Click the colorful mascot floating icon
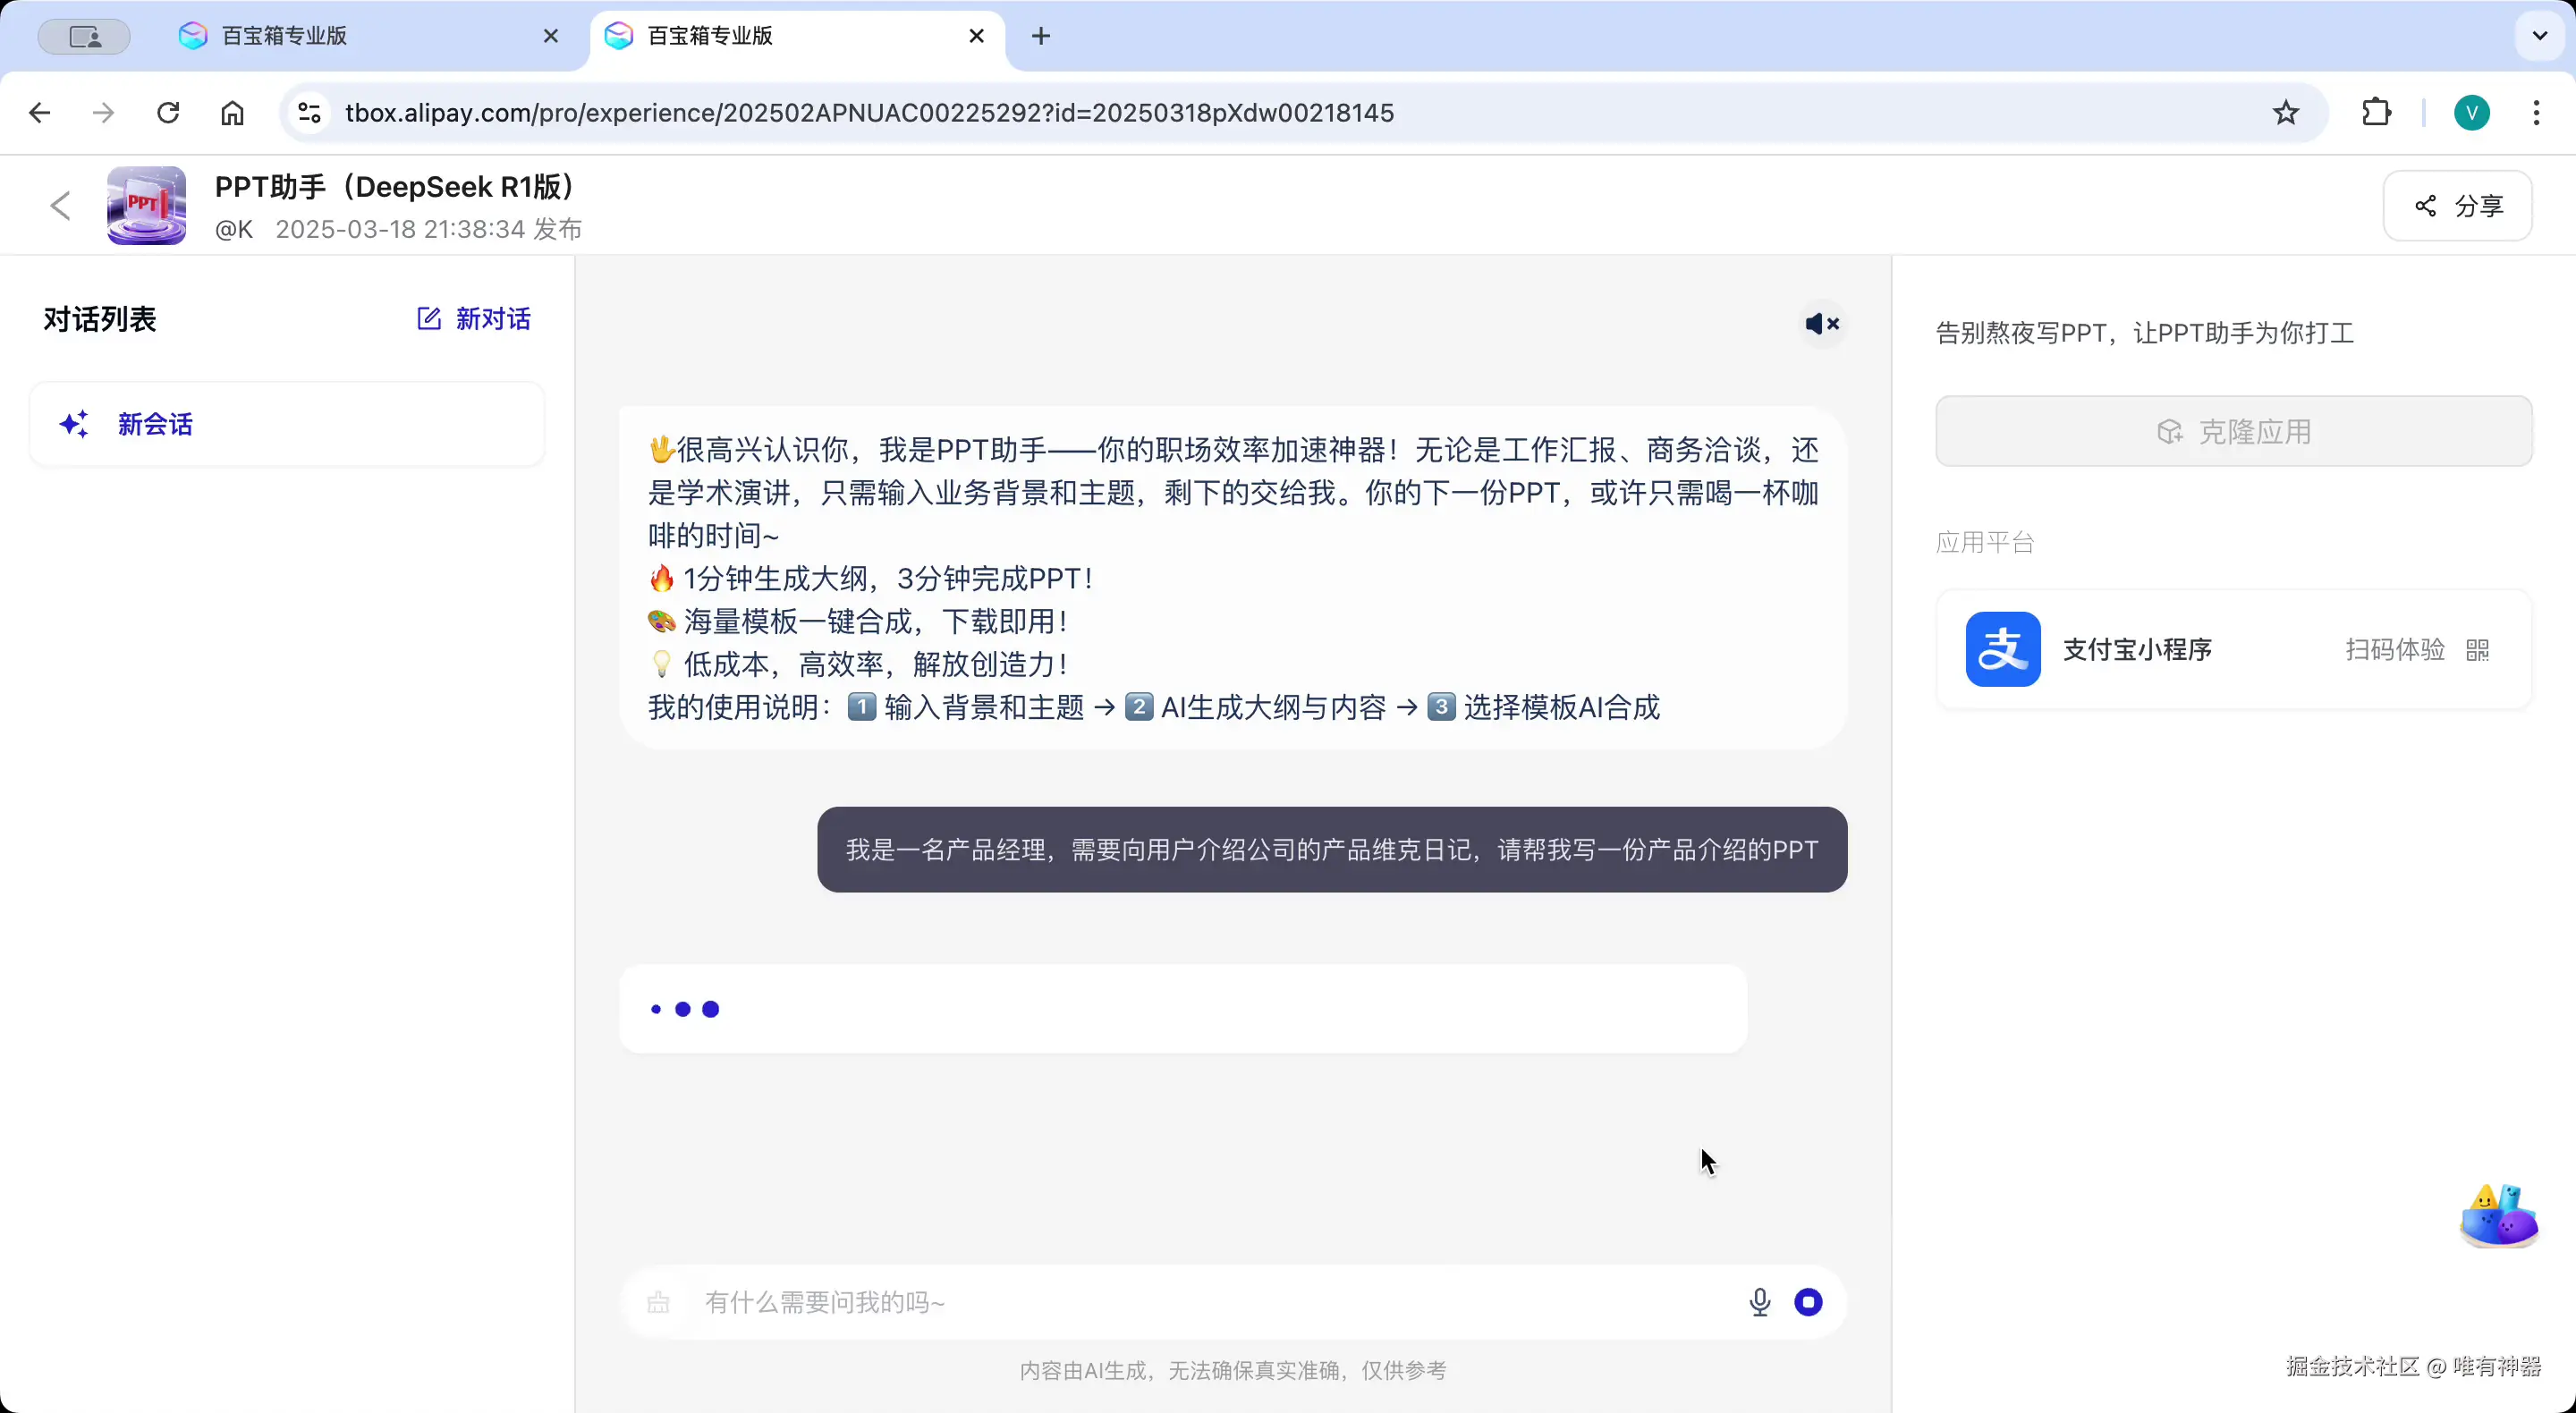 point(2498,1216)
